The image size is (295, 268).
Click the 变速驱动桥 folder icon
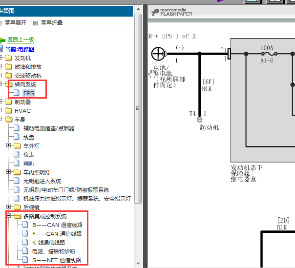pyautogui.click(x=8, y=75)
